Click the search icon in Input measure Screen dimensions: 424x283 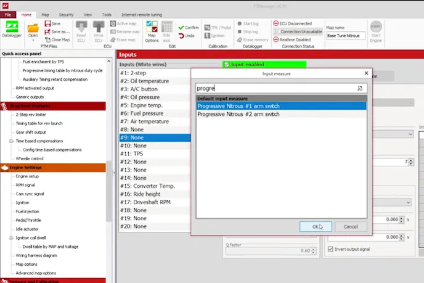[x=360, y=88]
